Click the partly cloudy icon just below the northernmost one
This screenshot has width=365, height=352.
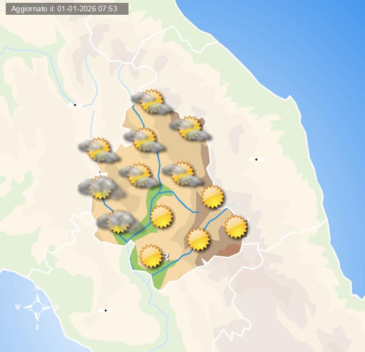(144, 140)
